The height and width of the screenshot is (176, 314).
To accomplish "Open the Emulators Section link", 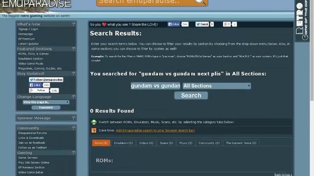I will (x=30, y=59).
